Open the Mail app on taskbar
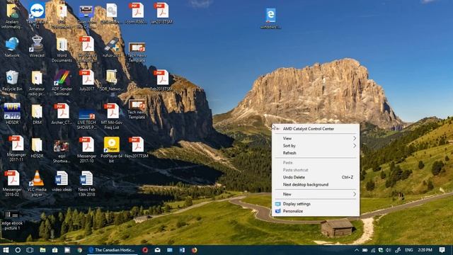 (157, 250)
